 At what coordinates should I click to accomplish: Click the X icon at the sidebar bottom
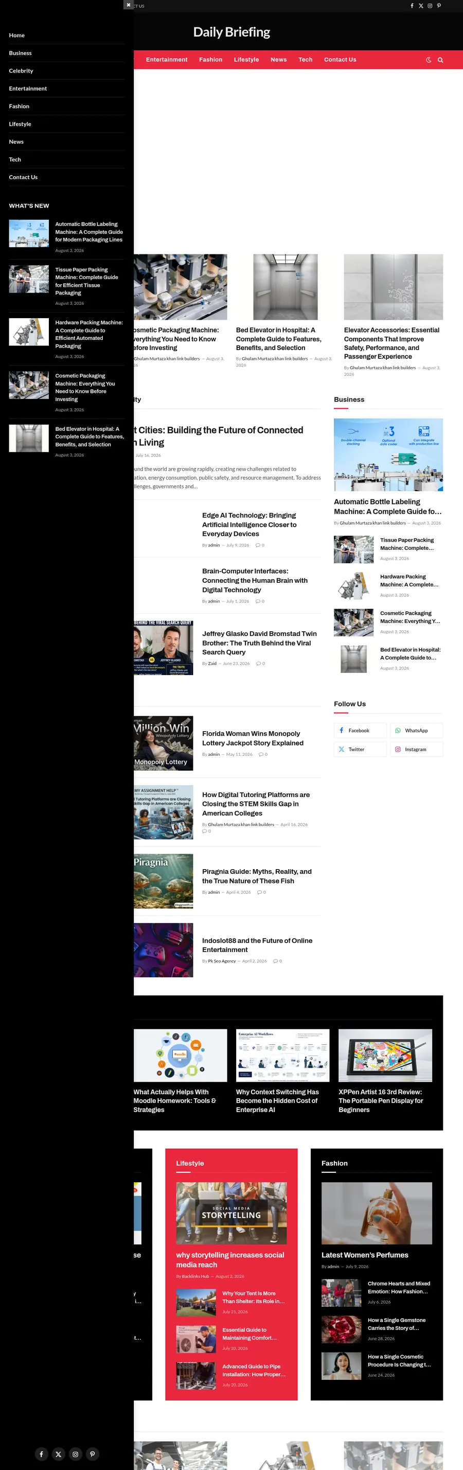pos(58,1454)
